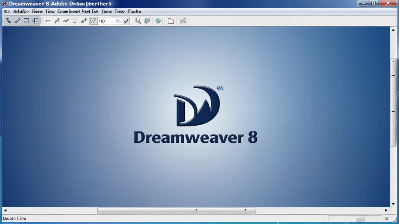Click the vertical scrollbar thumb
Image resolution: width=399 pixels, height=224 pixels.
394,102
